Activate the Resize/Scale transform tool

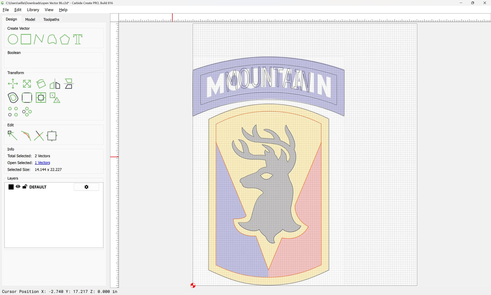point(27,84)
